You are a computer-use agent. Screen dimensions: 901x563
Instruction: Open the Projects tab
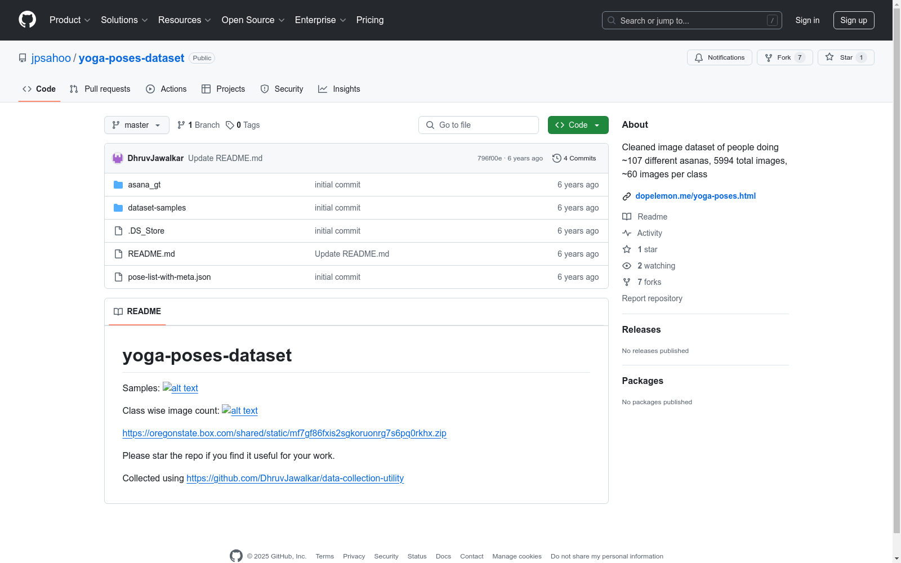[224, 89]
